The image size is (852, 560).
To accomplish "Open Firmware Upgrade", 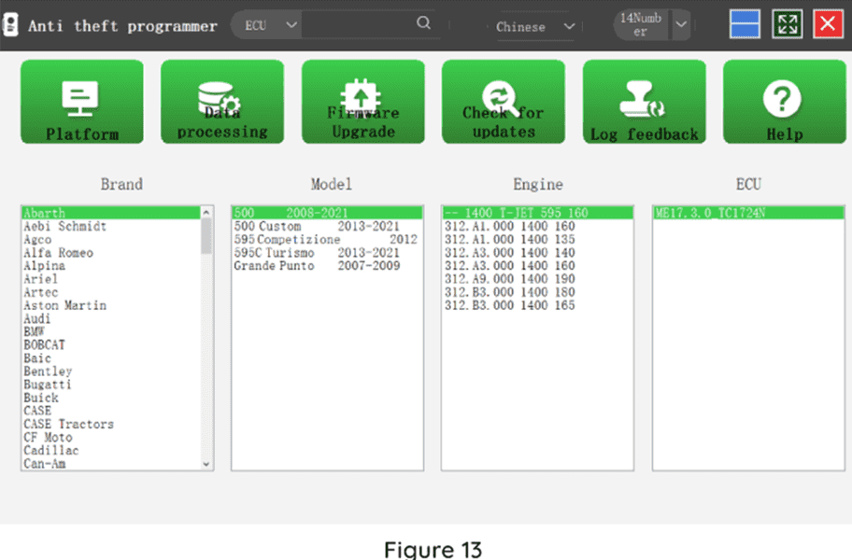I will point(363,102).
